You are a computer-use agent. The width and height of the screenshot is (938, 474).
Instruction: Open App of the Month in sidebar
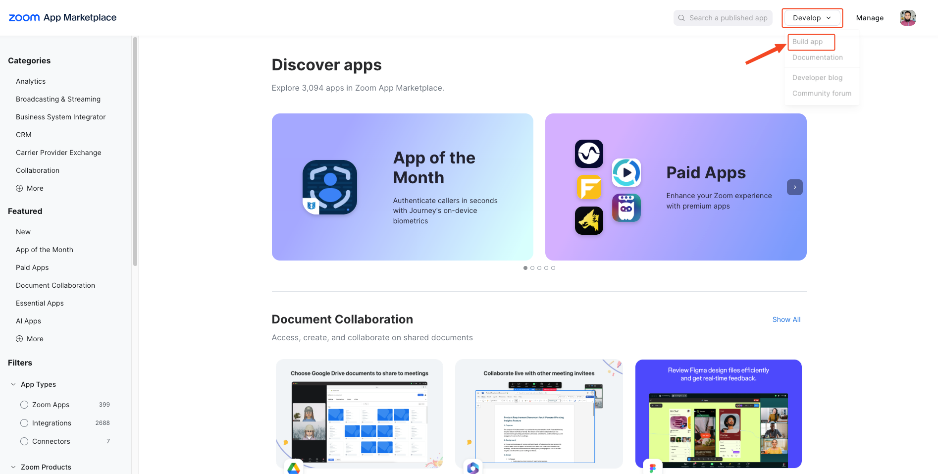pos(45,250)
